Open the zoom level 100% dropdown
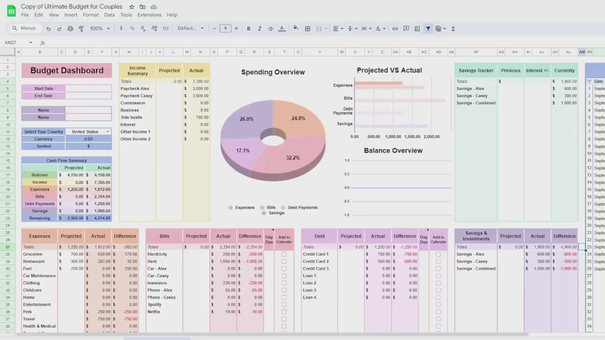Image resolution: width=605 pixels, height=340 pixels. pyautogui.click(x=100, y=28)
